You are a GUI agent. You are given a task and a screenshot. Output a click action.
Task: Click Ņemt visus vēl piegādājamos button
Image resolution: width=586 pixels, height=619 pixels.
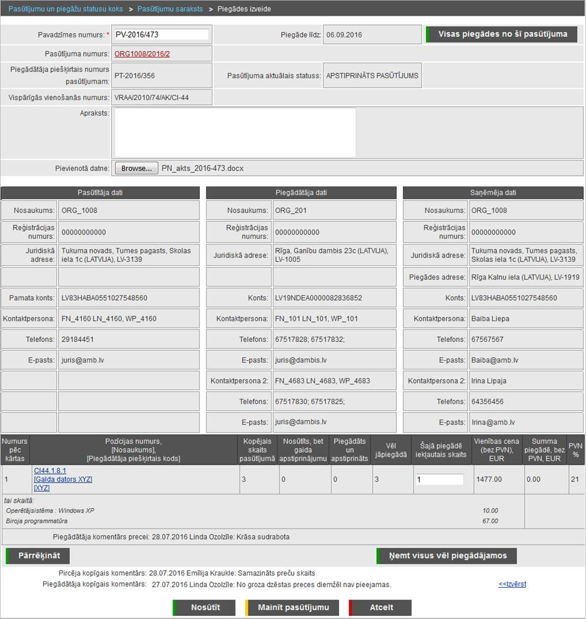pyautogui.click(x=447, y=556)
